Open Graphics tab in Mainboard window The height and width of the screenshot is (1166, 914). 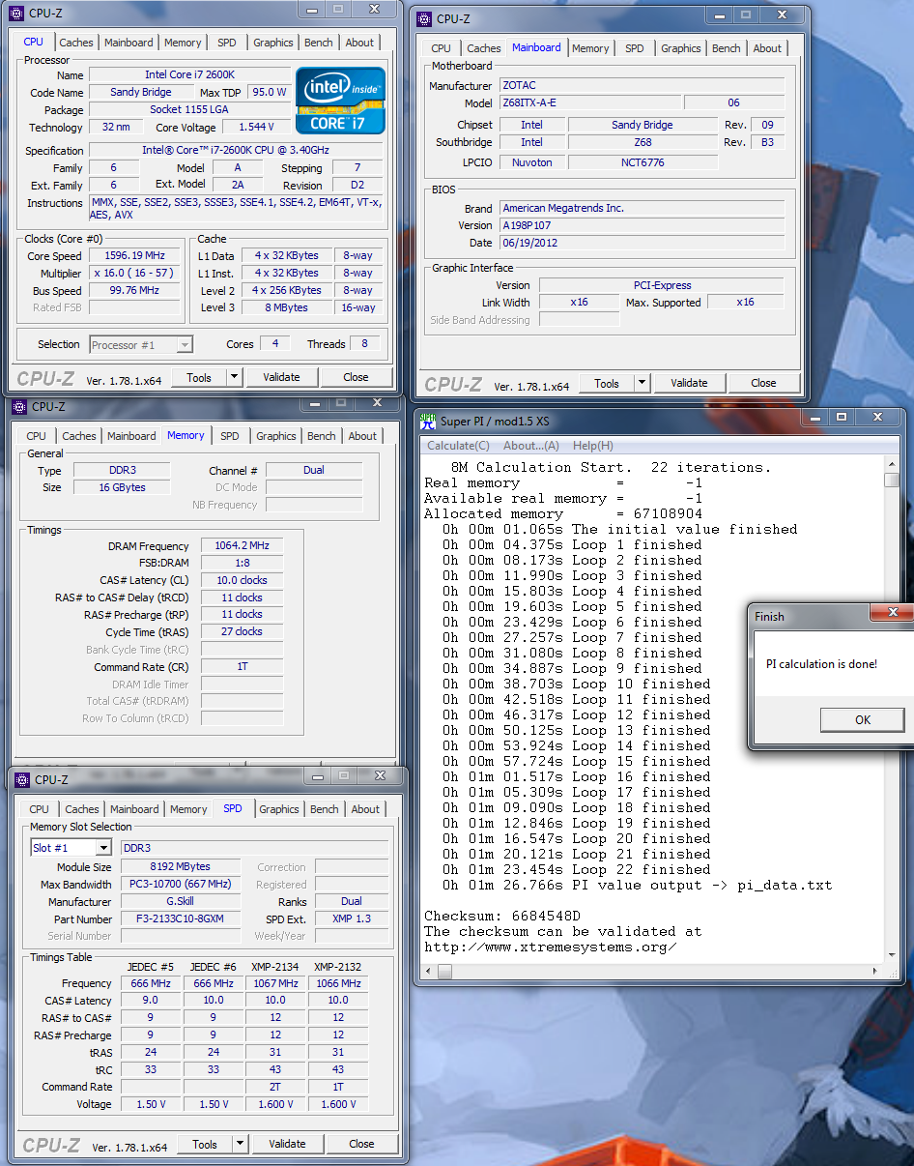click(x=680, y=48)
